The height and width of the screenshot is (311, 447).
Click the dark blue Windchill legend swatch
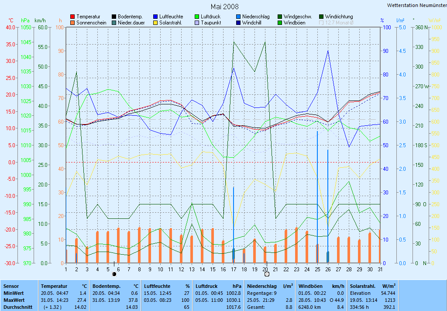coord(238,23)
